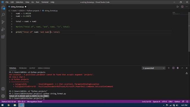Viewport: 190px width, 107px height.
Task: Open the Accounts menu icon
Action: tap(3, 89)
